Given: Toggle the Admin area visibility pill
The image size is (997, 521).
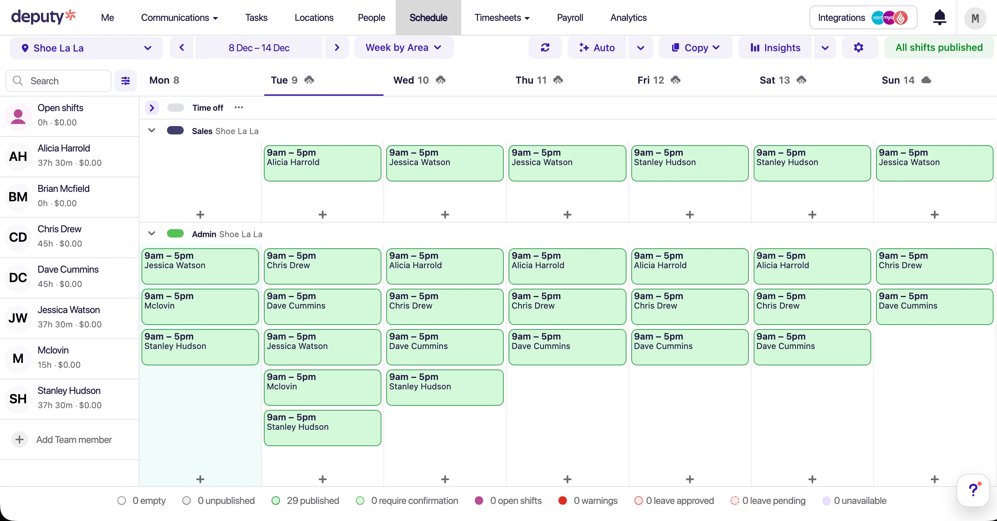Looking at the screenshot, I should coord(175,234).
